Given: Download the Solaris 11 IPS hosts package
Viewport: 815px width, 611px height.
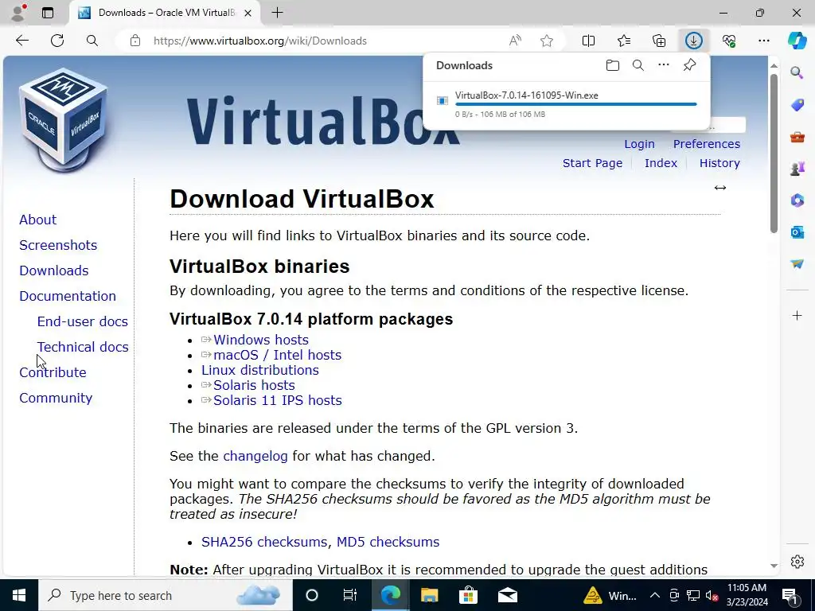Looking at the screenshot, I should click(278, 400).
